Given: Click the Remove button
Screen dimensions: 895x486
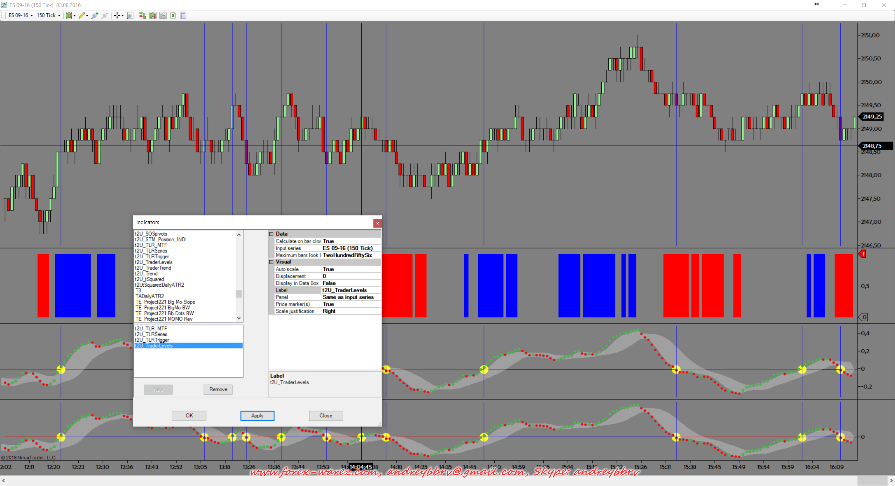Looking at the screenshot, I should pyautogui.click(x=218, y=389).
